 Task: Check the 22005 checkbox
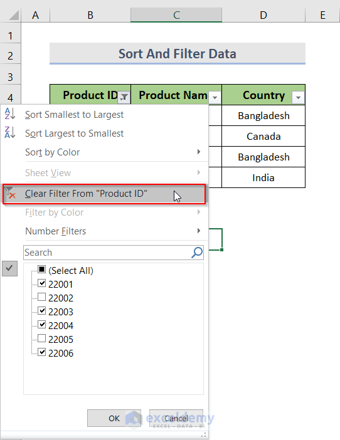(41, 338)
